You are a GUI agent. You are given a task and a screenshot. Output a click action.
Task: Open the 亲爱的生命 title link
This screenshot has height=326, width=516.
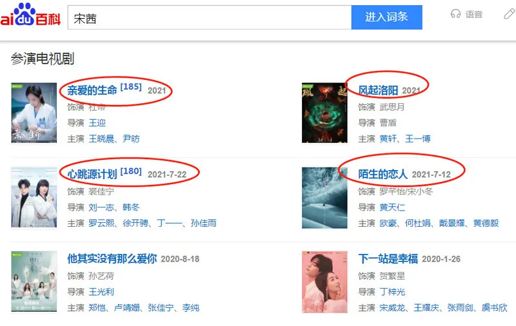[x=92, y=90]
